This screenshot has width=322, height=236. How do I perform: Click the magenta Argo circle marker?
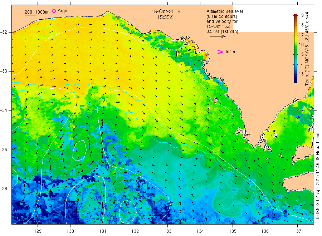pos(54,11)
